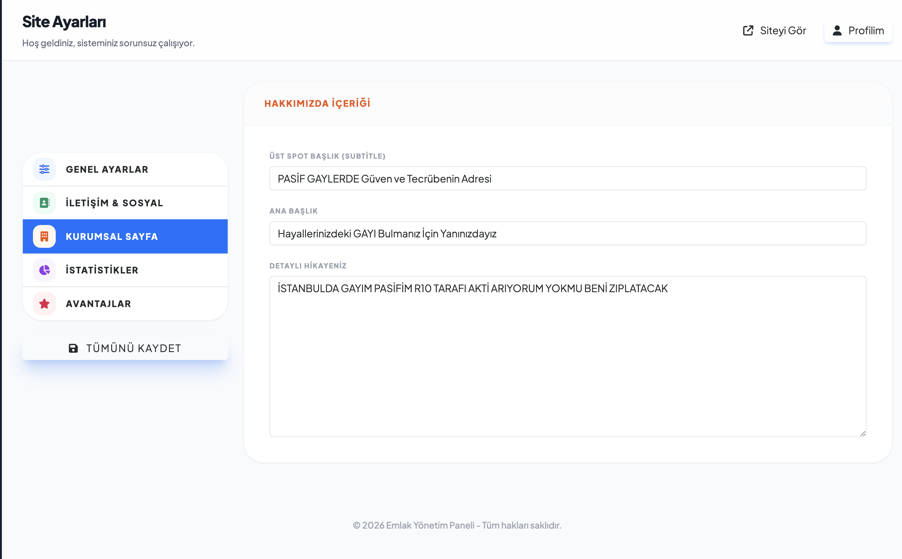
Task: Save all with Tümünü Kaydet button
Action: point(125,348)
